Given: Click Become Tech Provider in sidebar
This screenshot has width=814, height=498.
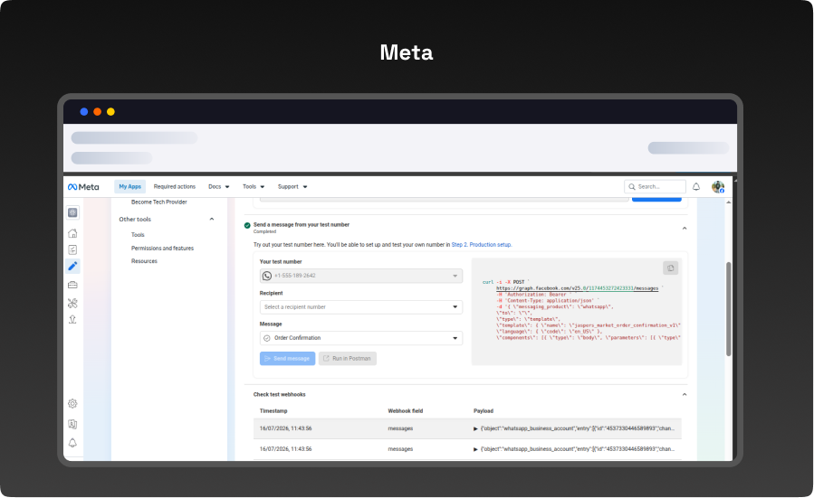Looking at the screenshot, I should coord(158,202).
